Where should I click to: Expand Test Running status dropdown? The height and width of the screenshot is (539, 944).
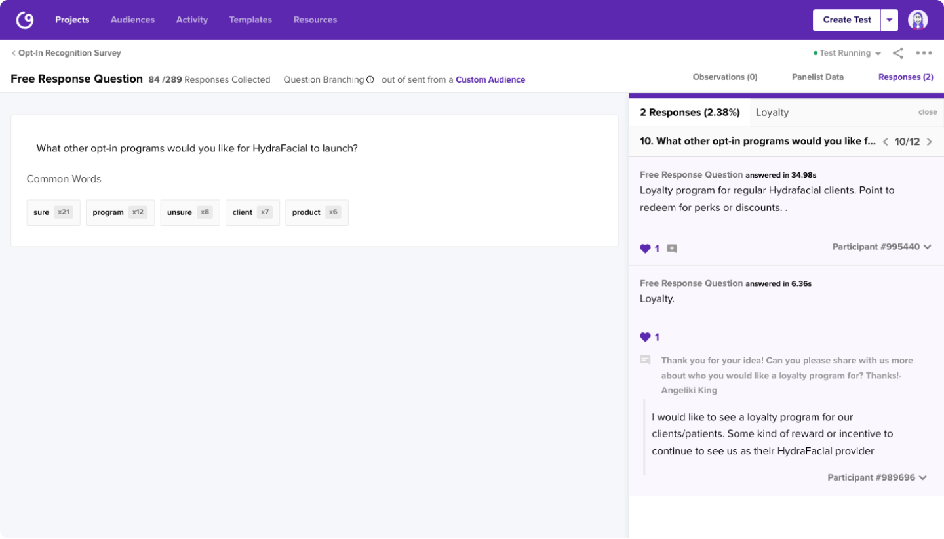tap(878, 54)
